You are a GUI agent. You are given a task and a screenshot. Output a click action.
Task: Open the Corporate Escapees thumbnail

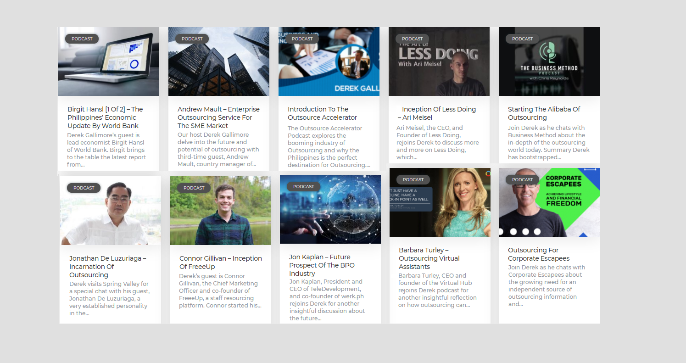point(549,202)
